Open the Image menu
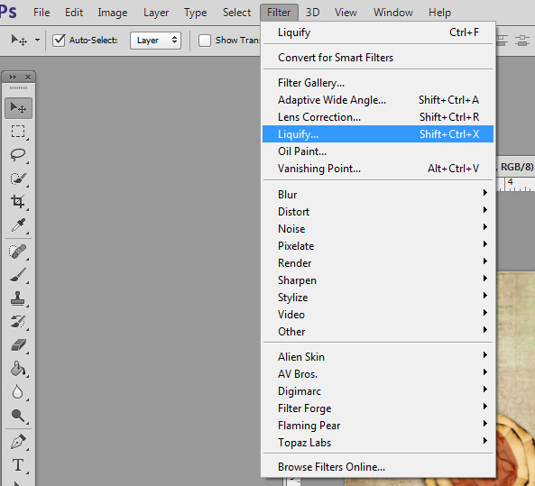Image resolution: width=535 pixels, height=486 pixels. click(113, 13)
